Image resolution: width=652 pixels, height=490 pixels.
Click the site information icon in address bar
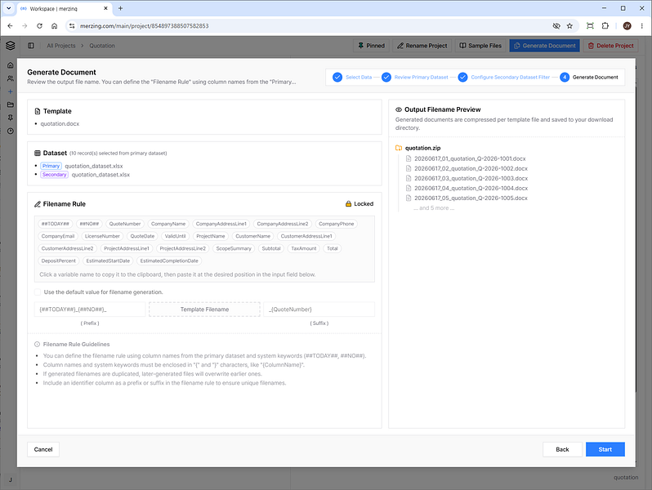(72, 26)
